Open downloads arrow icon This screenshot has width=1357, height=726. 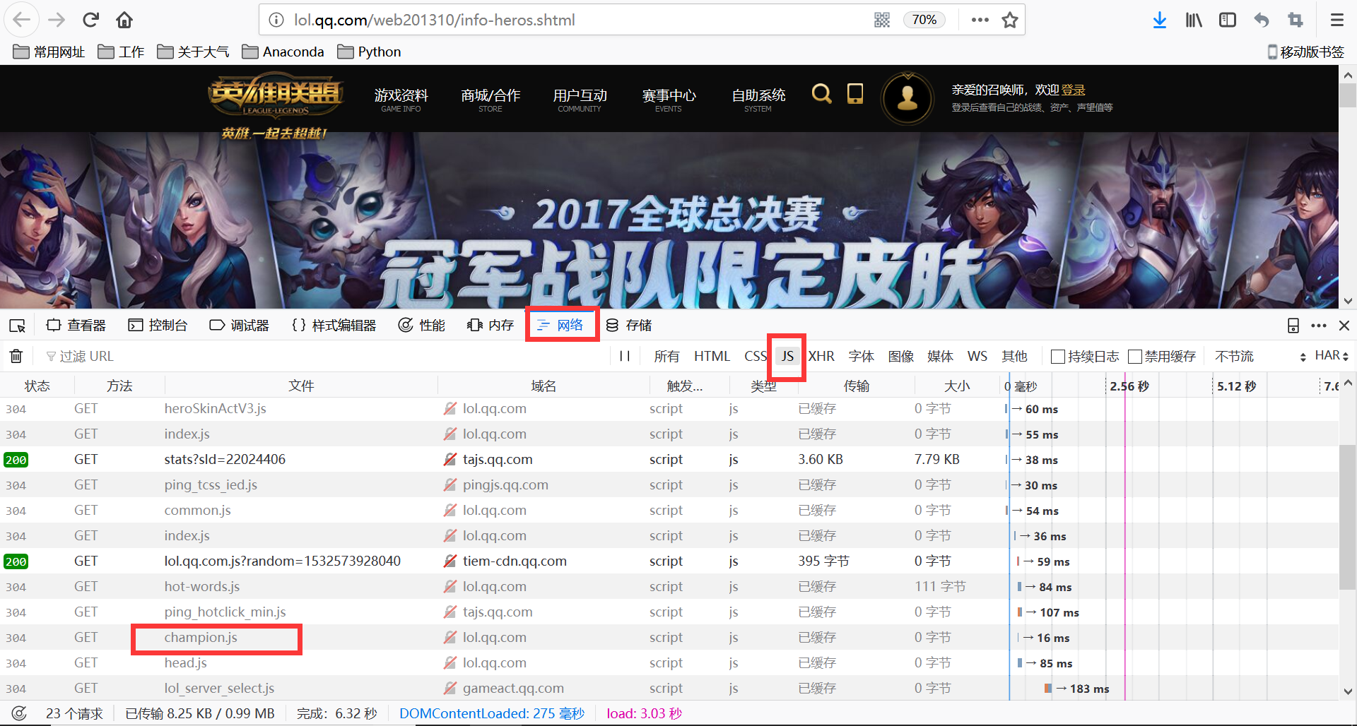[1159, 20]
